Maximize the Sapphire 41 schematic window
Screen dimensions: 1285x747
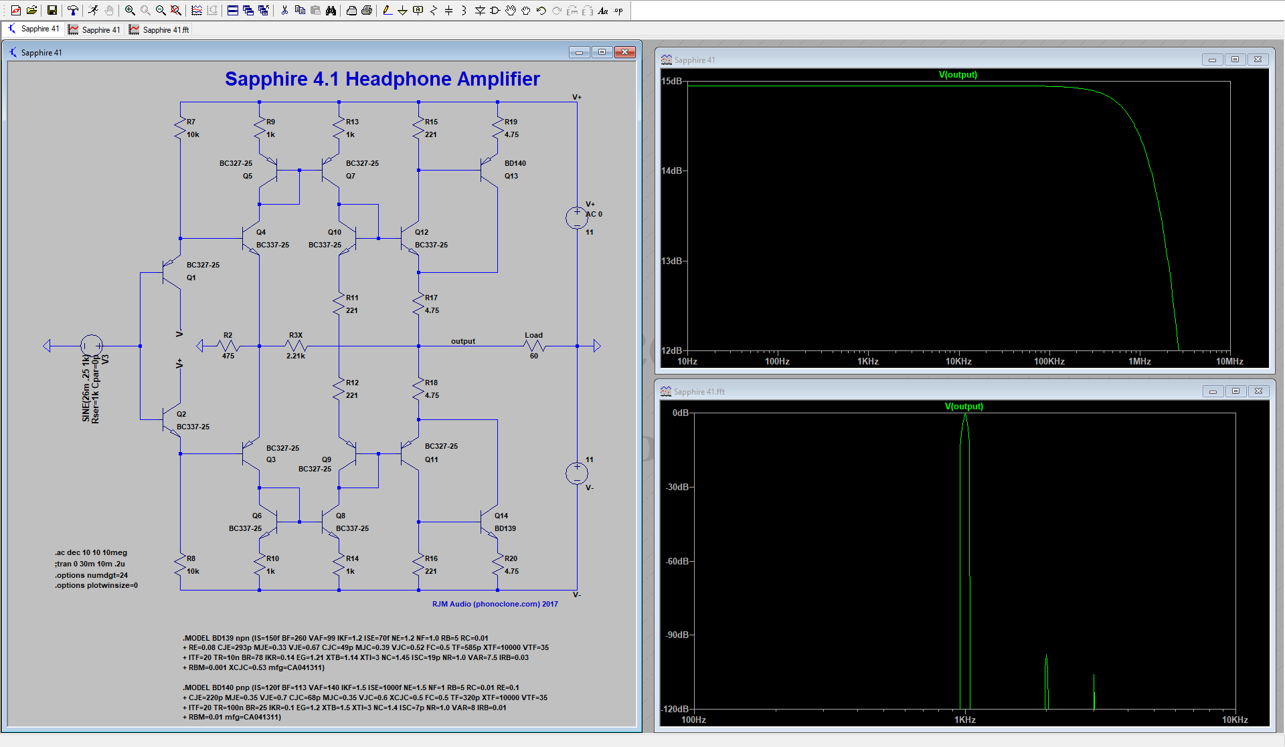602,52
